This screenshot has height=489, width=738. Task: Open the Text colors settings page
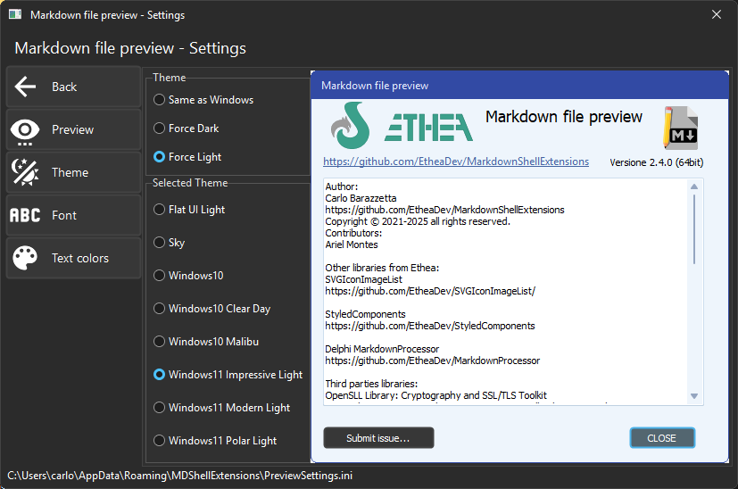pyautogui.click(x=73, y=258)
